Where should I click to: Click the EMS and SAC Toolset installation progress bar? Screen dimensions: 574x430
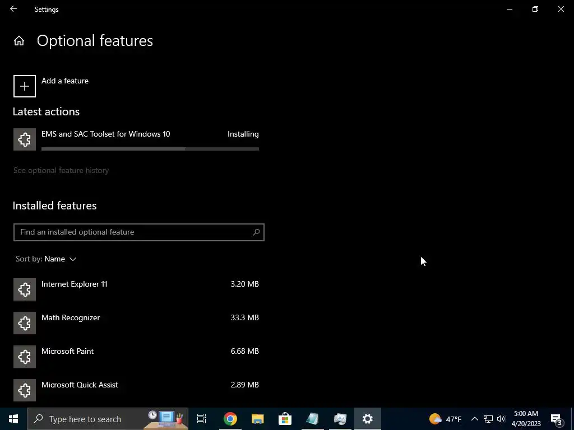click(150, 149)
